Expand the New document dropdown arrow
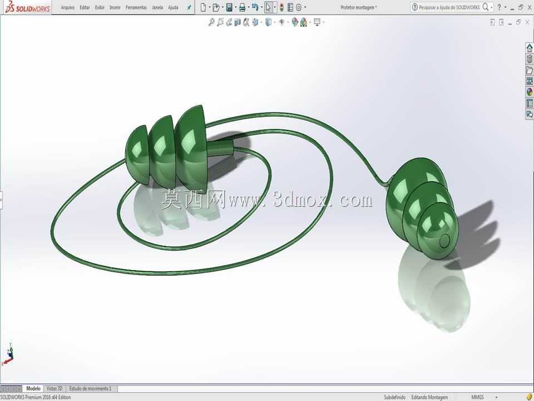This screenshot has width=534, height=401. coord(210,7)
